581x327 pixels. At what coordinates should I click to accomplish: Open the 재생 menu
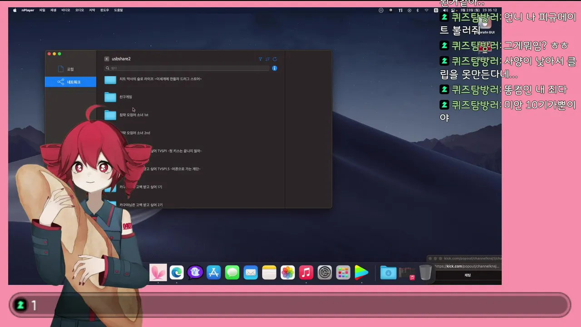pyautogui.click(x=54, y=10)
